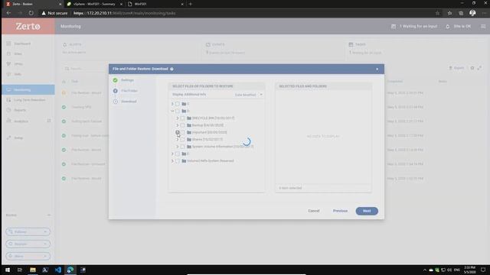Click the external-link icon next to Analytics
The width and height of the screenshot is (490, 275).
[49, 121]
